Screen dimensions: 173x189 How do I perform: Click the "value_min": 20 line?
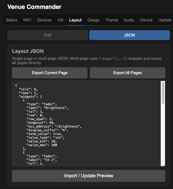click(x=41, y=141)
